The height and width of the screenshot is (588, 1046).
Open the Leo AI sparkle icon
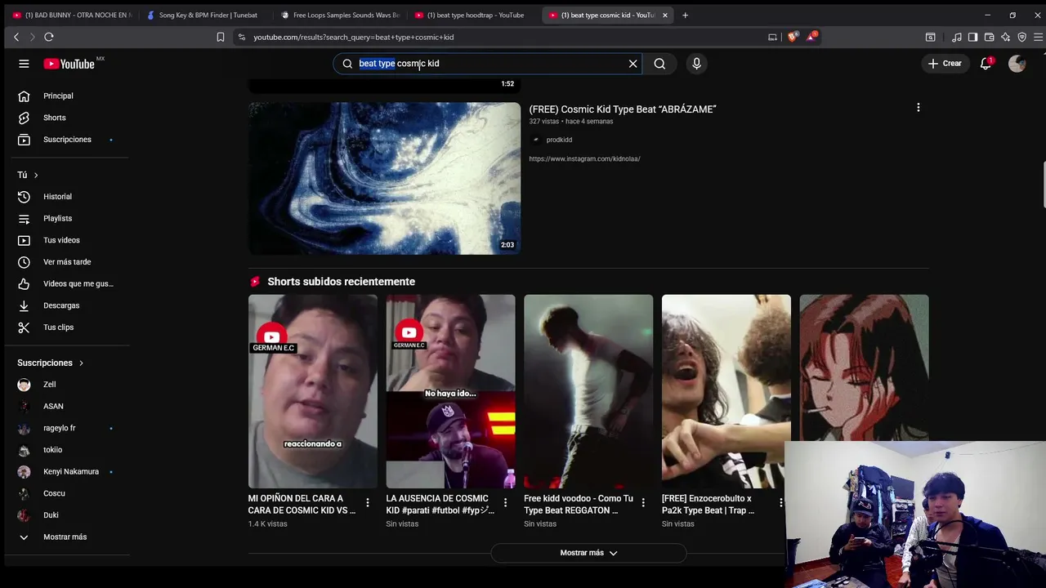click(1005, 37)
